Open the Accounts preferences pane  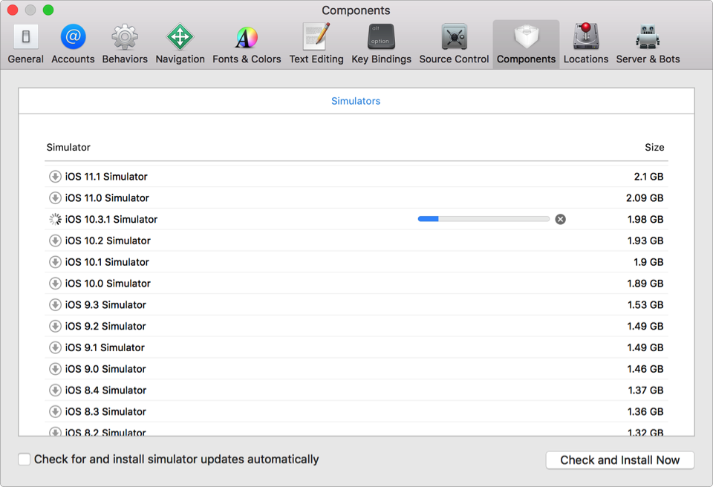coord(73,44)
